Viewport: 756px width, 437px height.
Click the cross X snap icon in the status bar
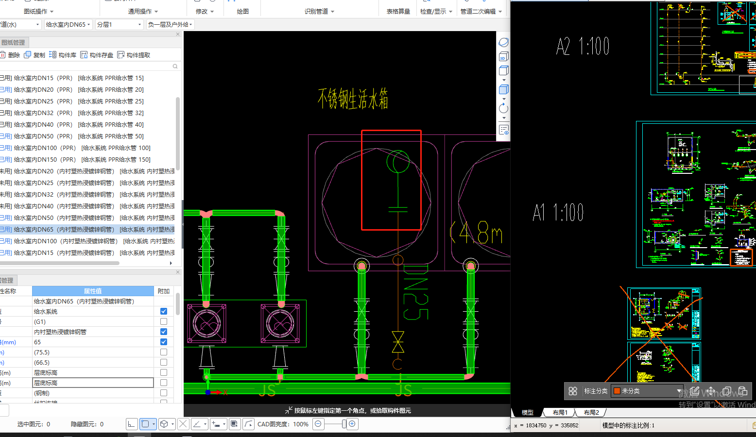click(183, 424)
